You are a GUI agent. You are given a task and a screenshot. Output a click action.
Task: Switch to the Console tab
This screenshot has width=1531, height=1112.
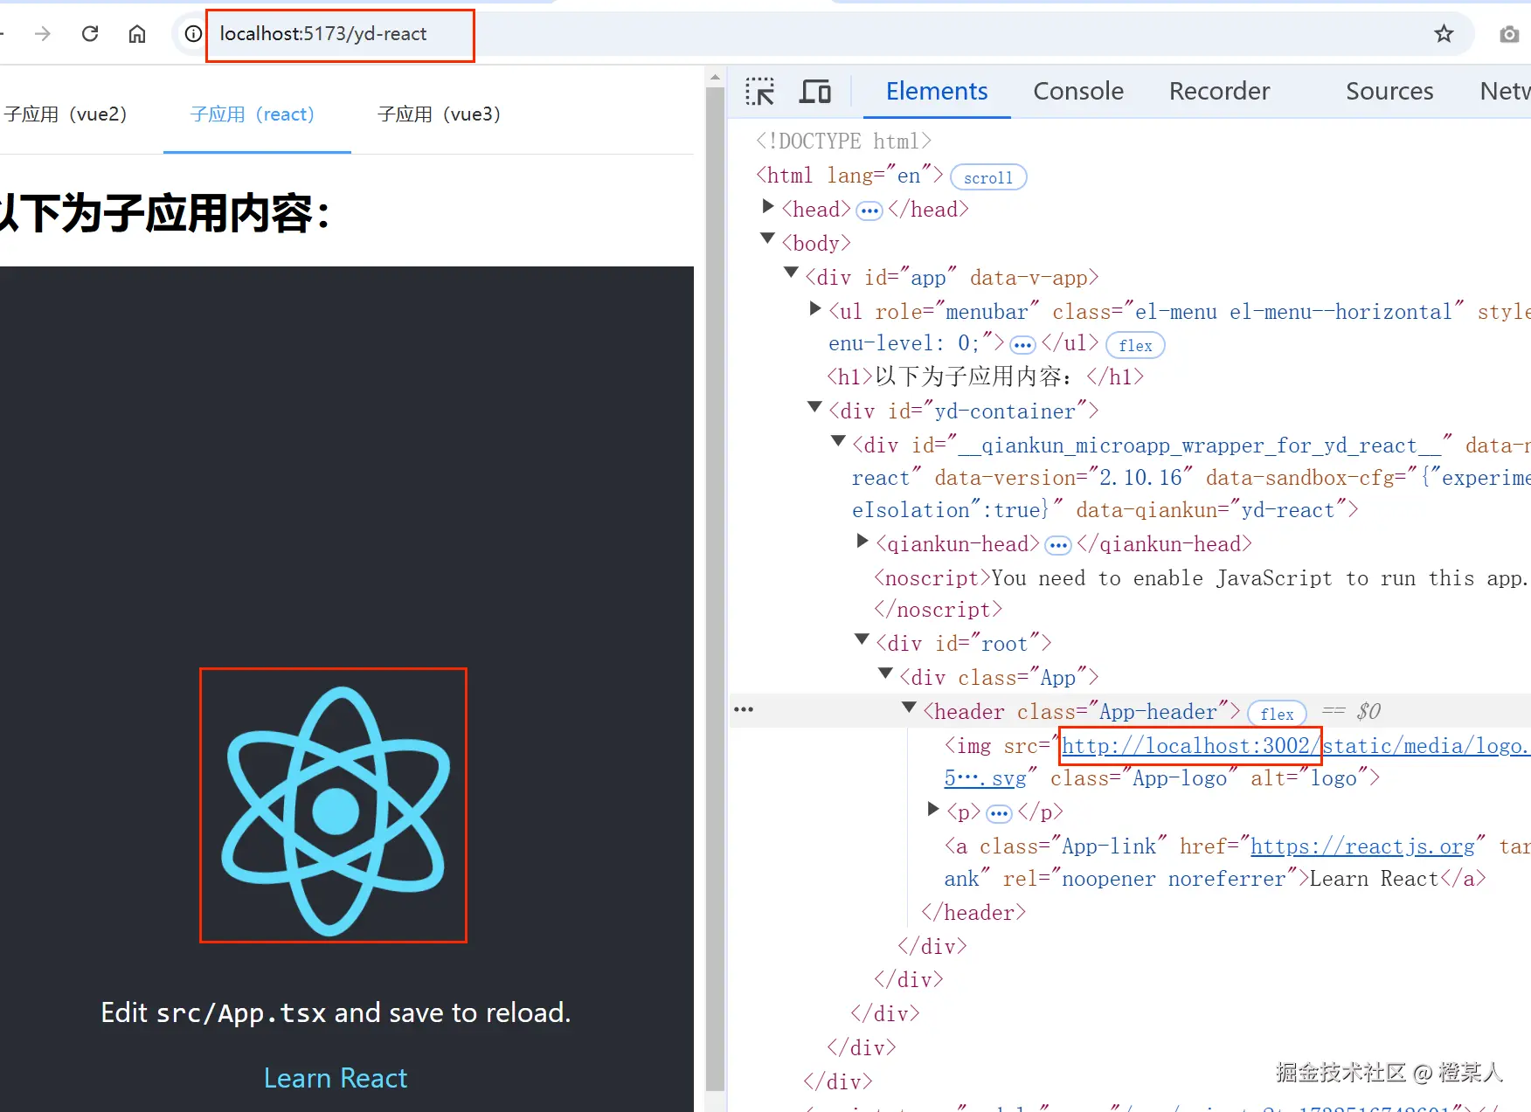tap(1078, 91)
